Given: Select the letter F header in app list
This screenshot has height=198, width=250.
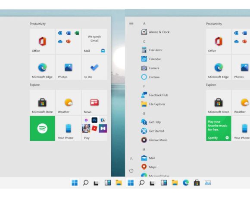Looking at the screenshot, I should tap(144, 87).
